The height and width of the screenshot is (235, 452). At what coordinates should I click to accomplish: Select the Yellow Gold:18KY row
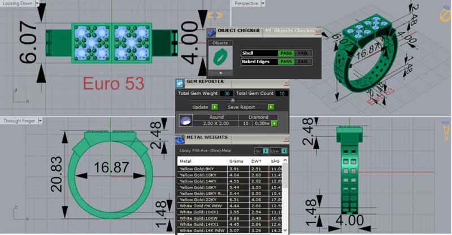coord(230,188)
